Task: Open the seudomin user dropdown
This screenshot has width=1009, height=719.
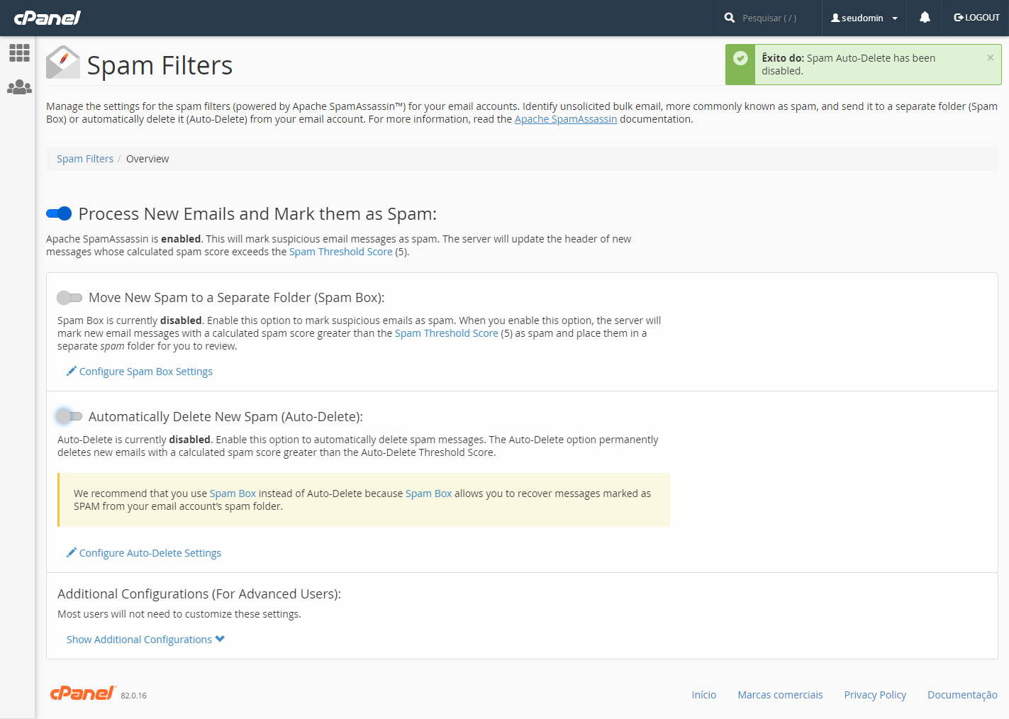Action: pos(864,18)
